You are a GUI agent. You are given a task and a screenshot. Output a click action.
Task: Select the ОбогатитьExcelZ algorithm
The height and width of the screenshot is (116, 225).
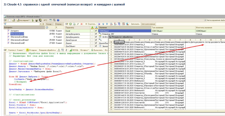coord(18,43)
